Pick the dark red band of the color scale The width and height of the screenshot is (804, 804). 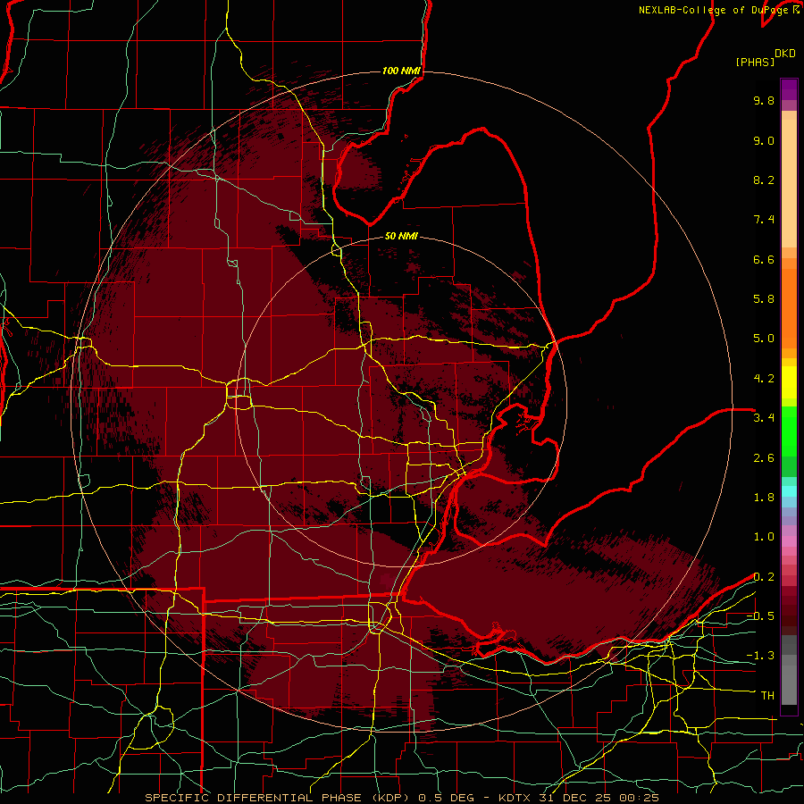point(789,610)
